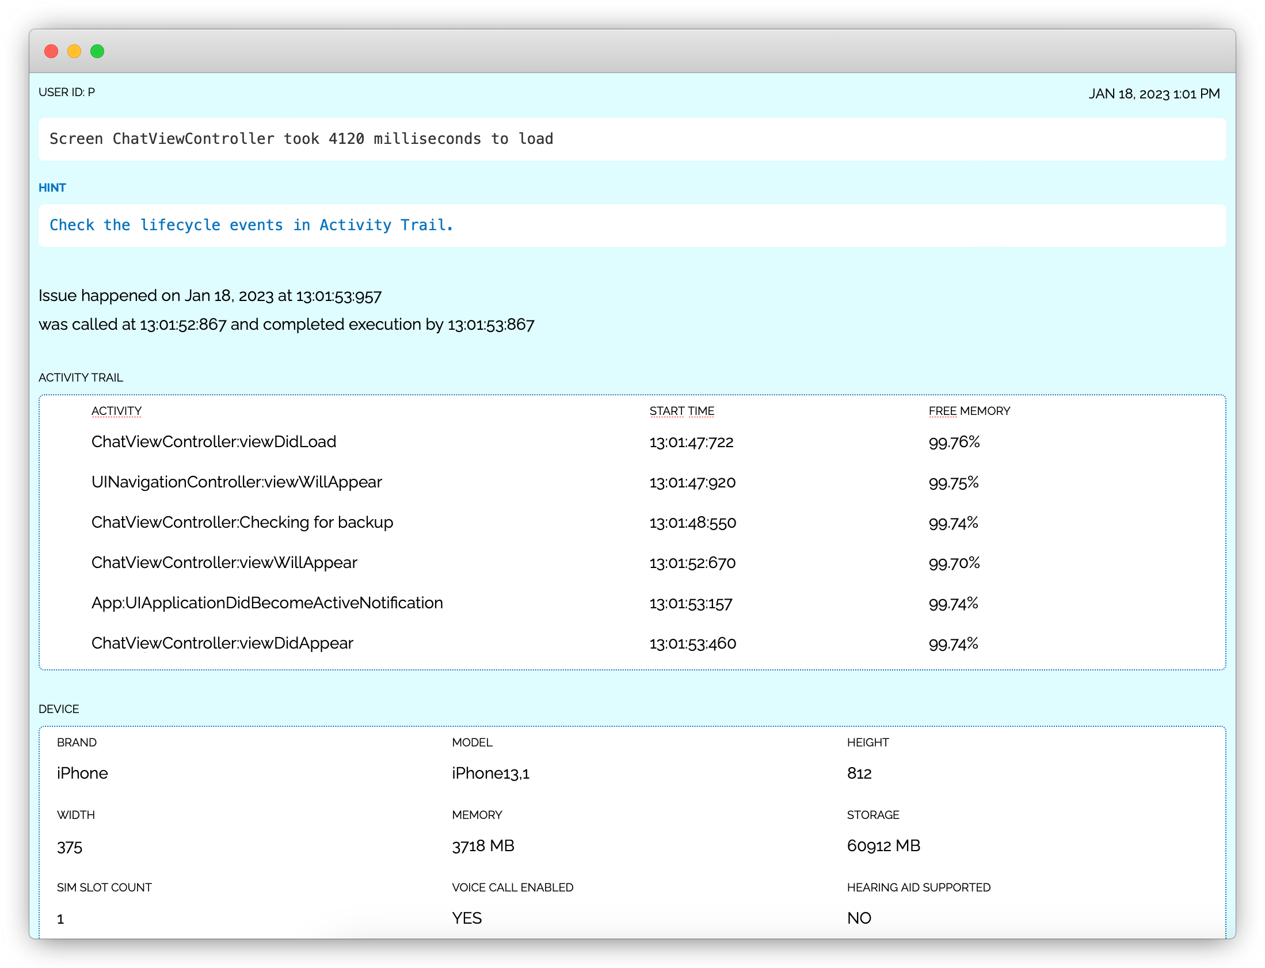Click the FREE MEMORY column header
Screen dimensions: 1265x968
969,411
